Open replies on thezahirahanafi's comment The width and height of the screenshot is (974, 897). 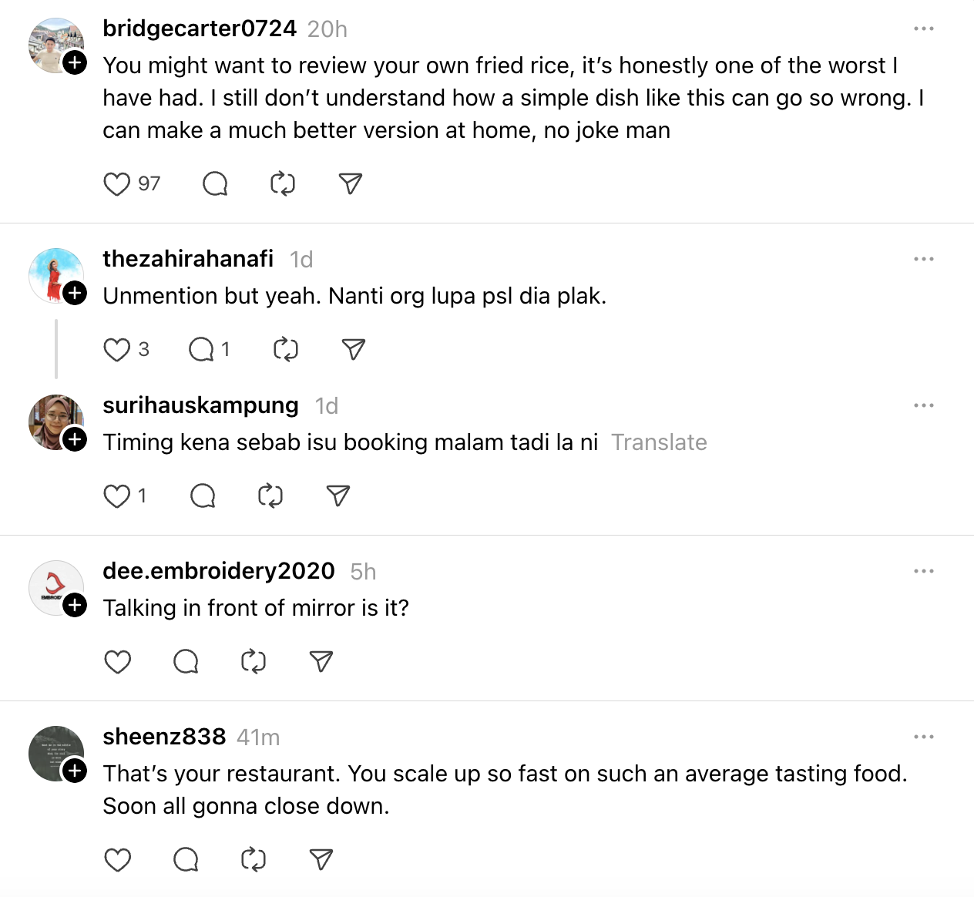[x=202, y=350]
